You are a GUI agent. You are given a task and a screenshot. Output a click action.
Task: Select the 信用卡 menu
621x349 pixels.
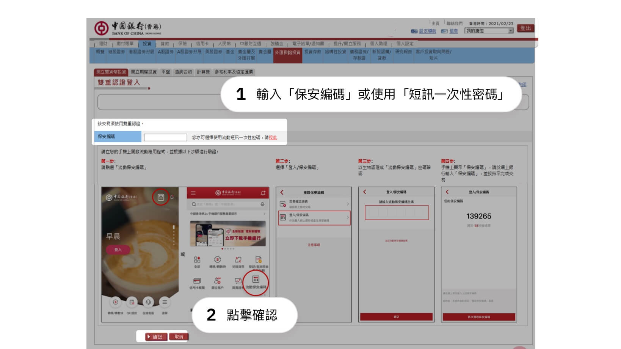point(202,44)
